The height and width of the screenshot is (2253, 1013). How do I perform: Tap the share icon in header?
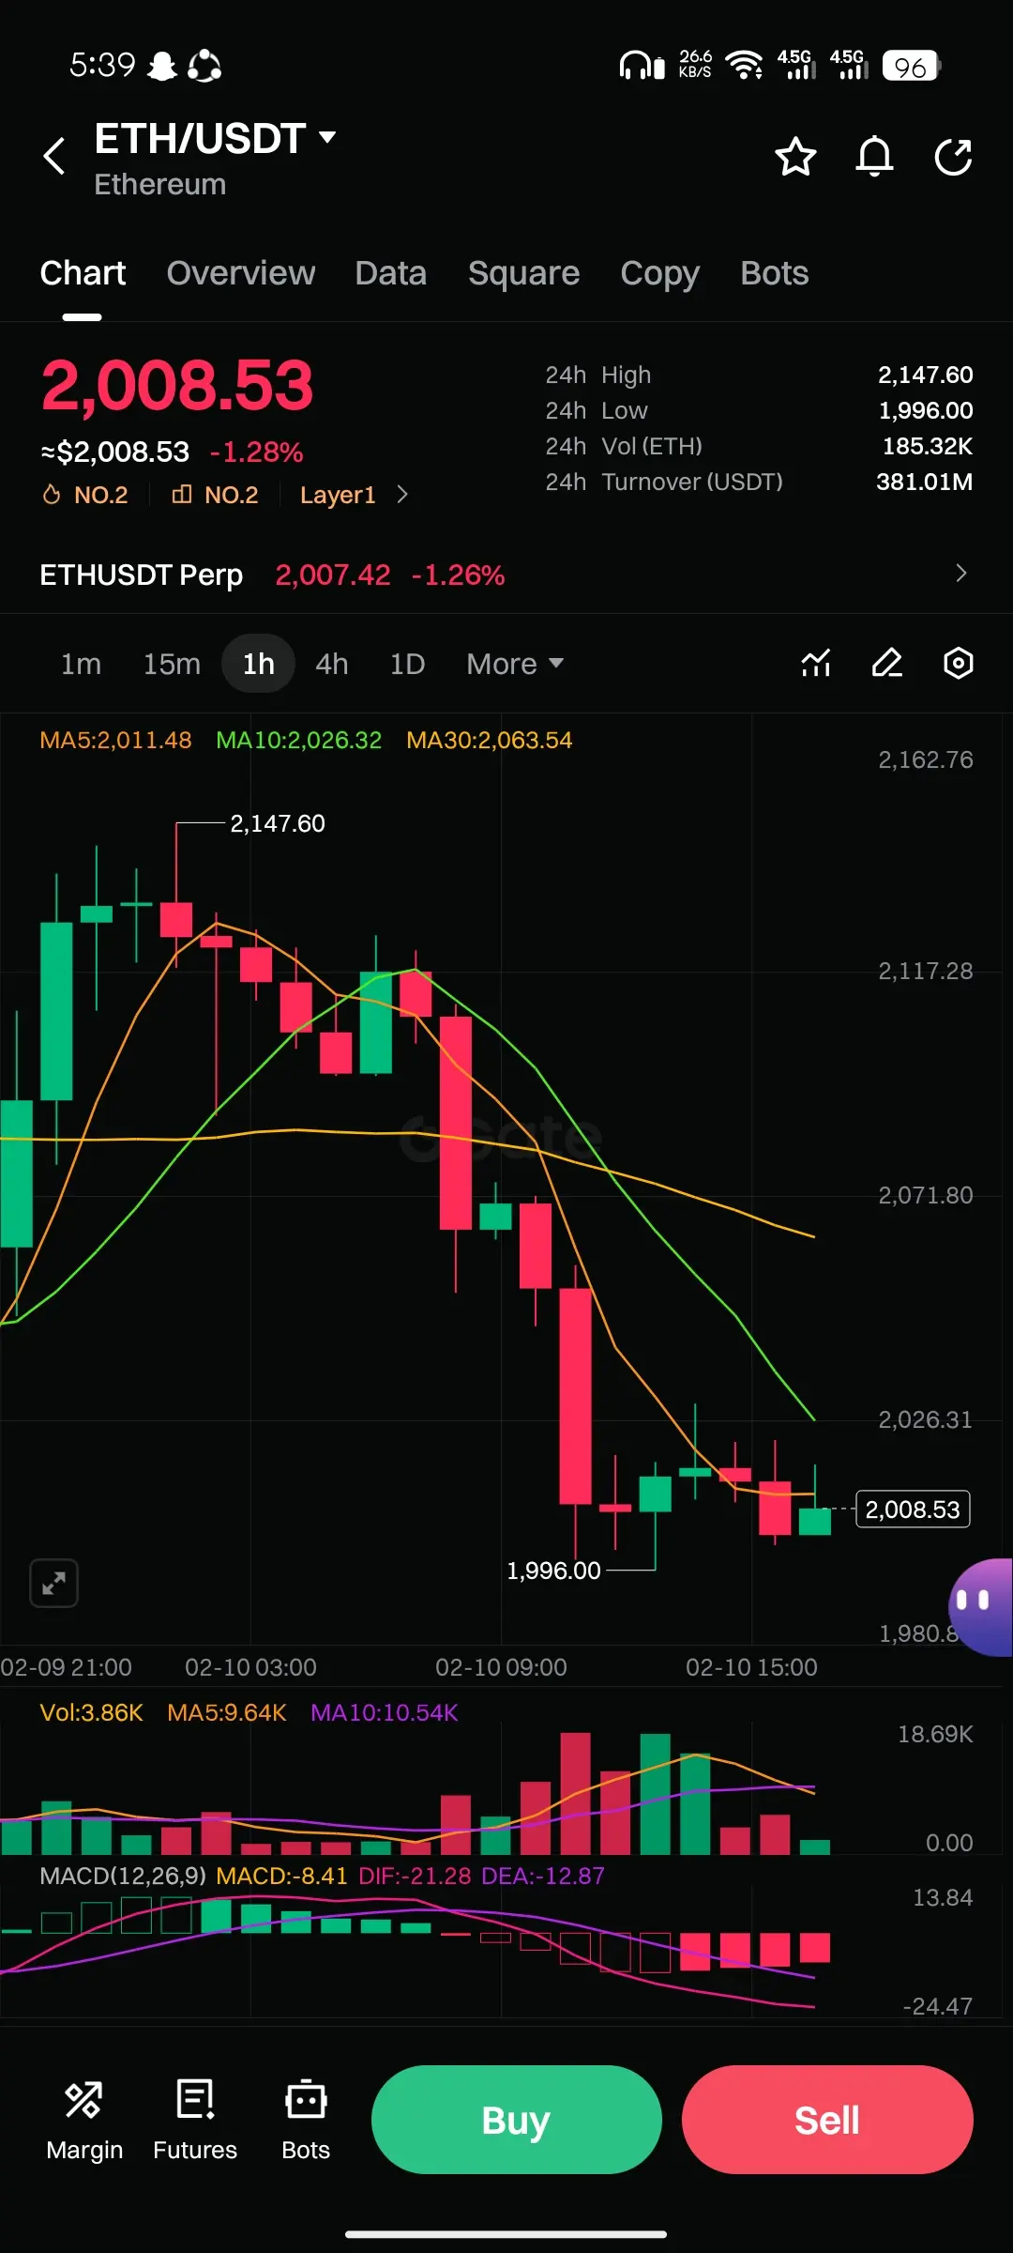tap(954, 157)
